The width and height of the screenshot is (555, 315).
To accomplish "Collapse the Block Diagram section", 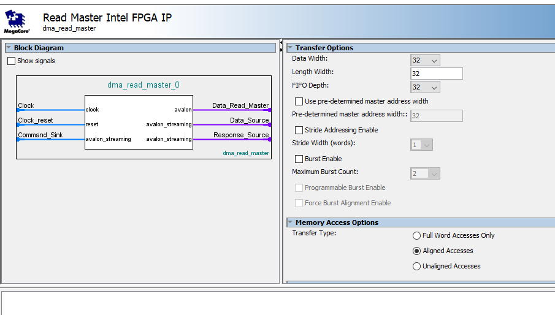I will point(9,47).
